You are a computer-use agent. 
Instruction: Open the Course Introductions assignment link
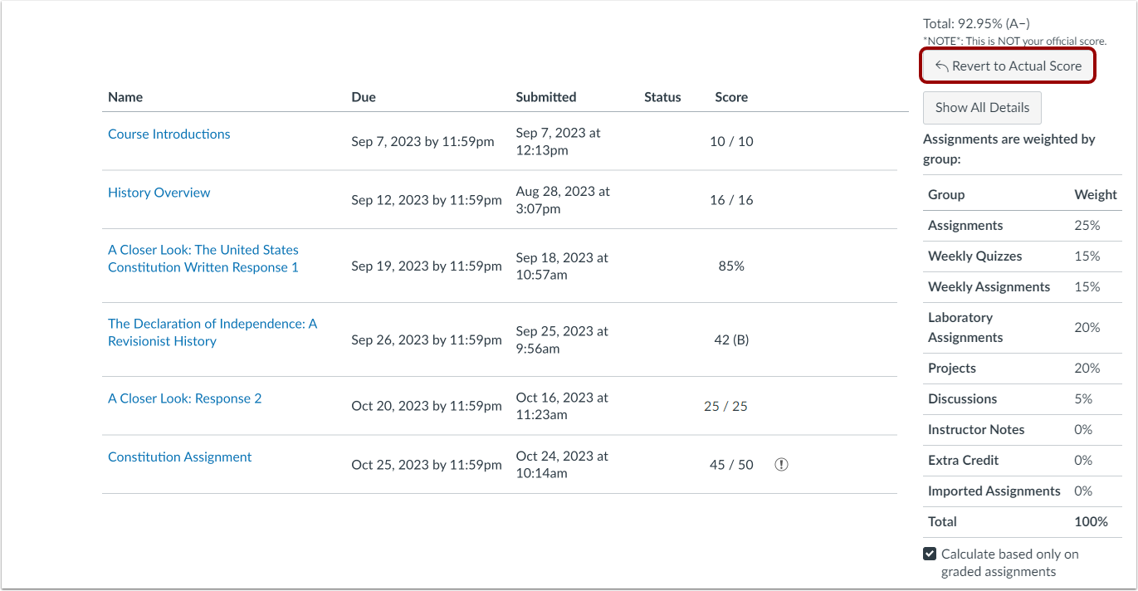169,134
